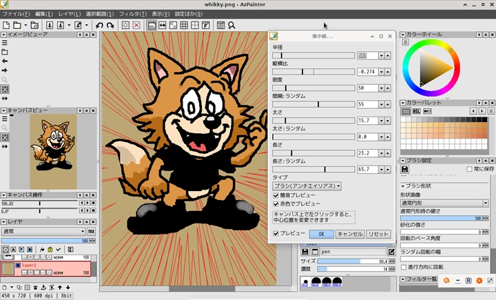Move layer down with the down arrow
The image size is (496, 300).
click(x=68, y=288)
